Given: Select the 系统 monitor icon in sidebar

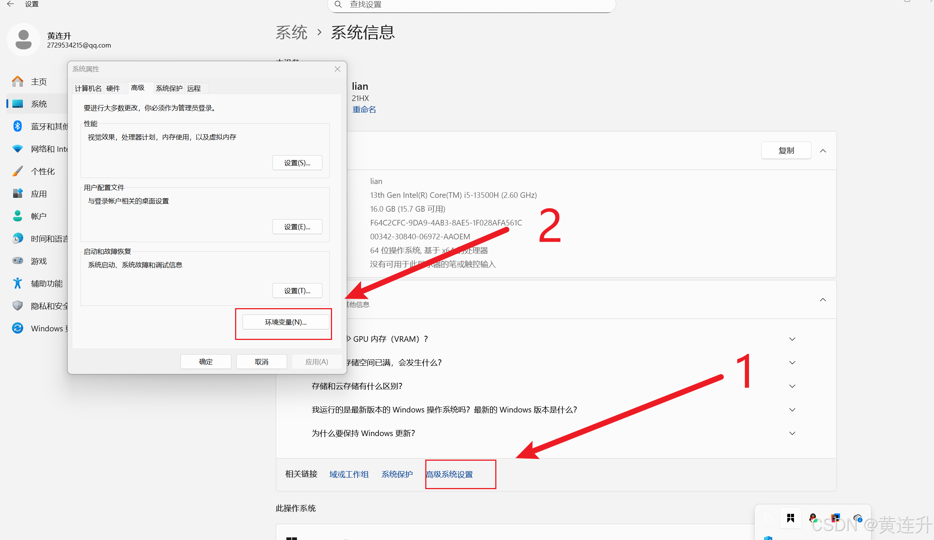Looking at the screenshot, I should pos(18,104).
